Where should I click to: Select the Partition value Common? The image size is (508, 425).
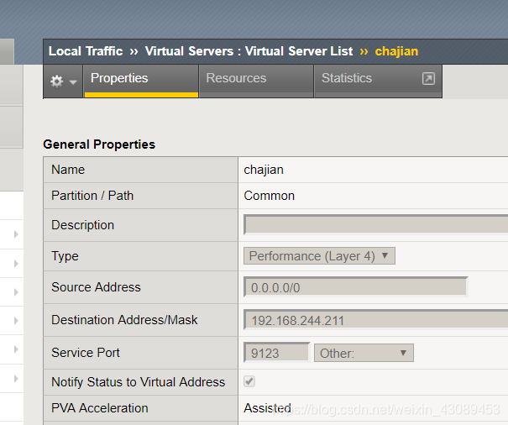pos(270,196)
